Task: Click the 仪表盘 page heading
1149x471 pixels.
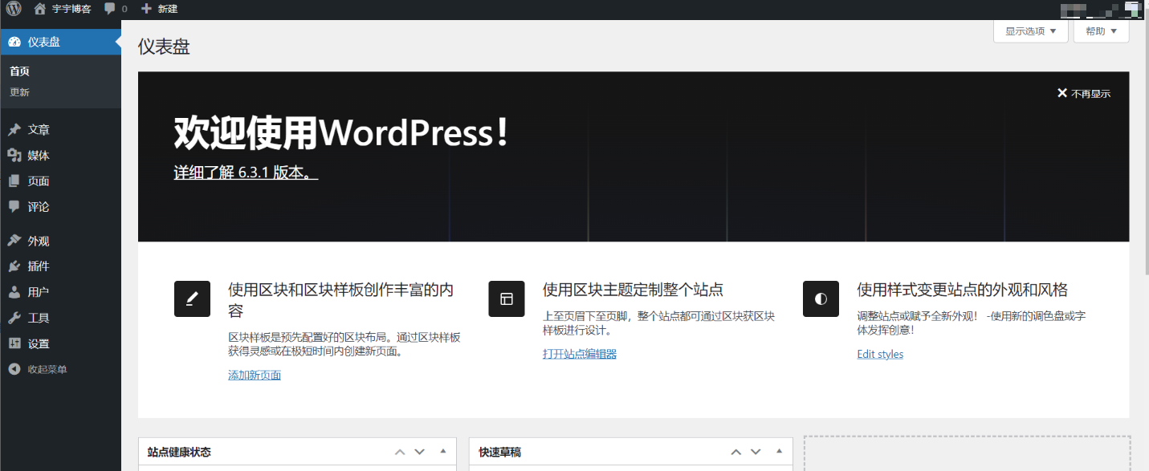Action: [164, 47]
